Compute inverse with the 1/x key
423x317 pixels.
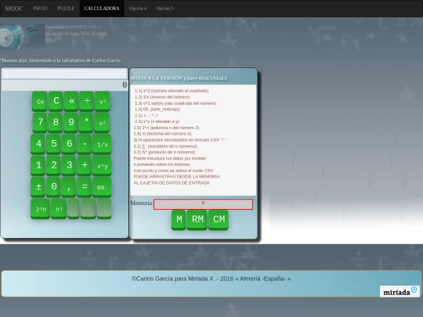pos(102,144)
